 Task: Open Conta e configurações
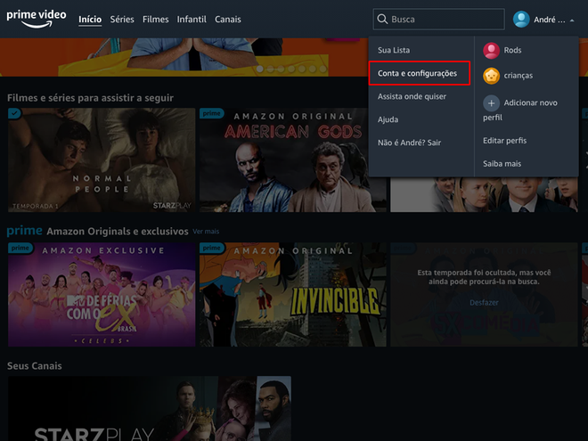pyautogui.click(x=420, y=73)
